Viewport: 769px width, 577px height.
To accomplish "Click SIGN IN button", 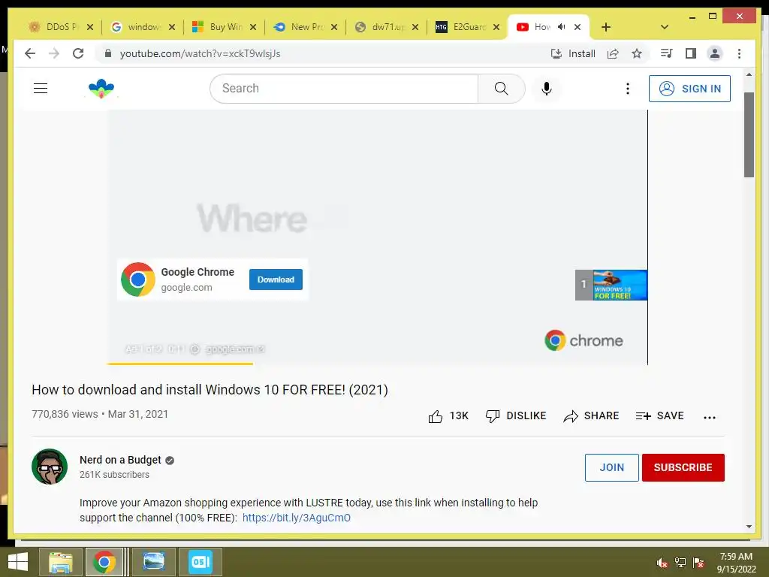I will (x=689, y=89).
